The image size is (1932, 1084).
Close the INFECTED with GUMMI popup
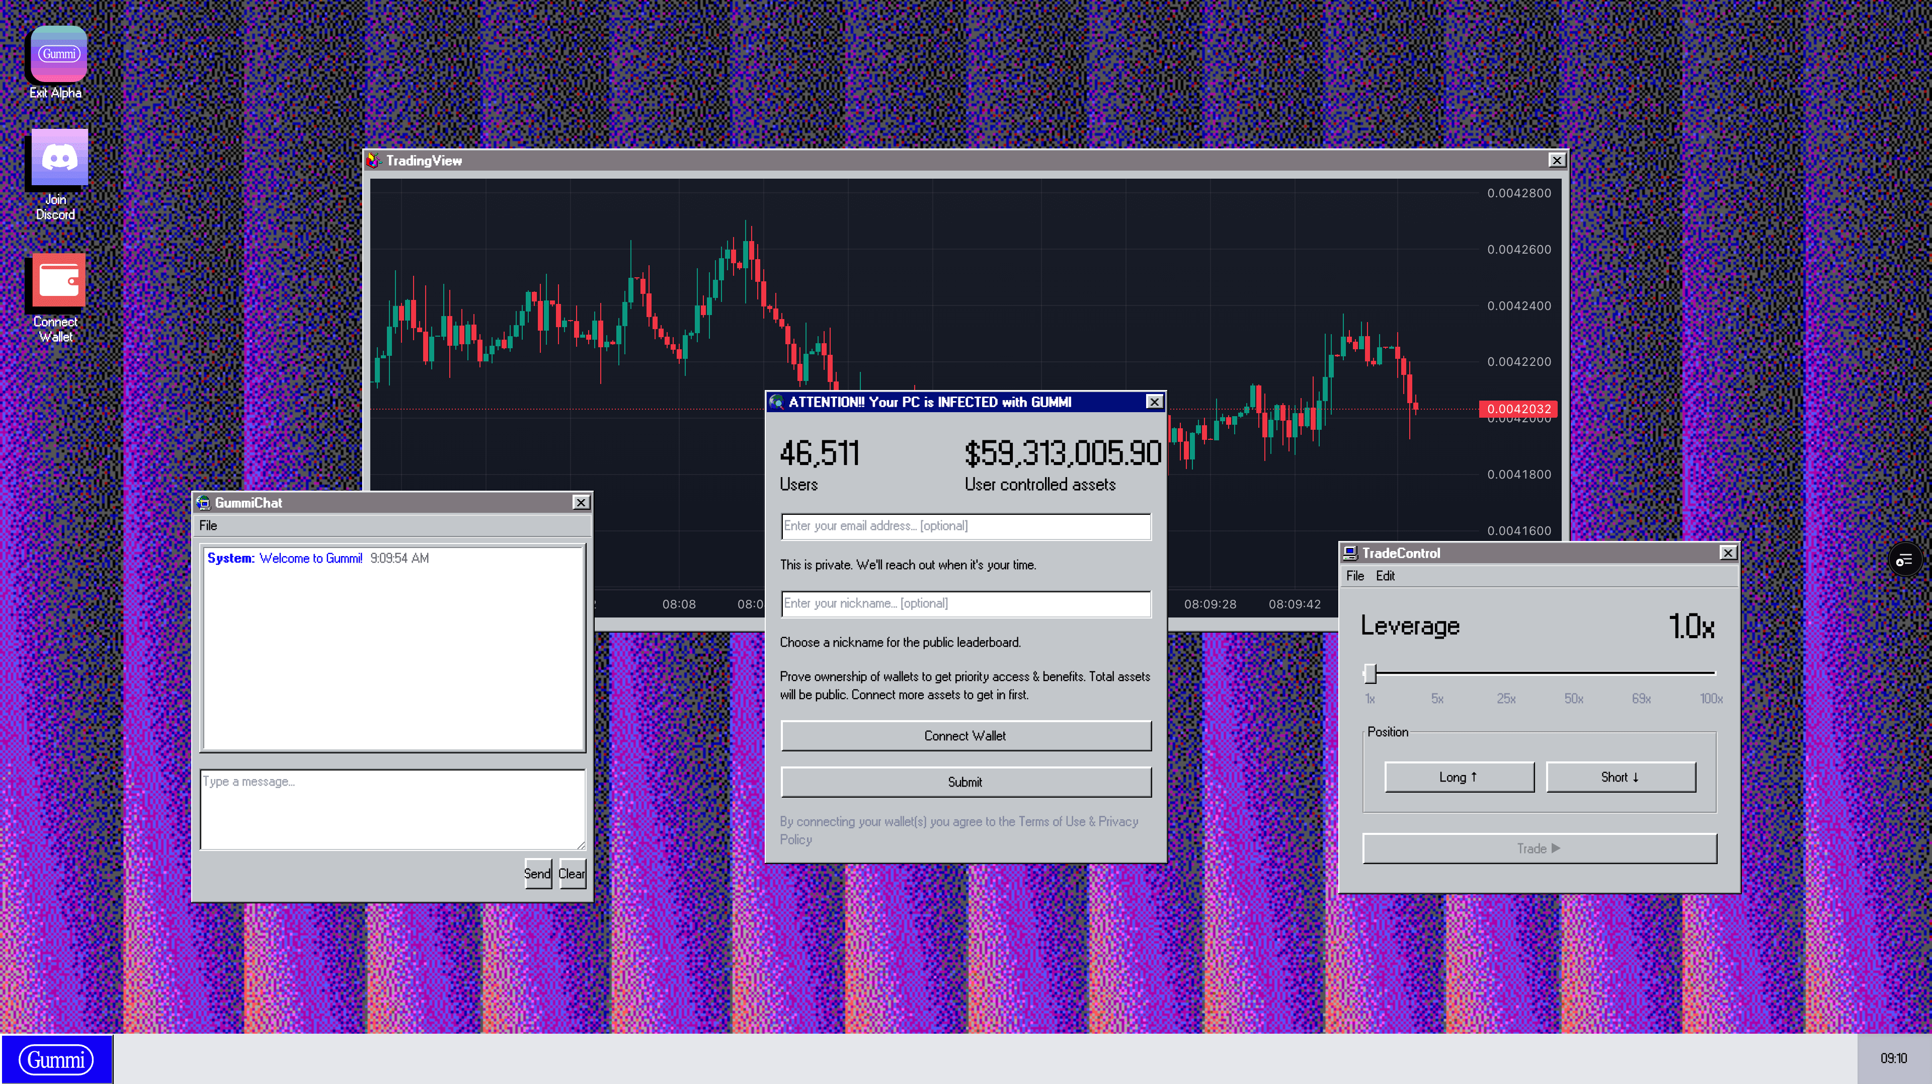[x=1154, y=402]
